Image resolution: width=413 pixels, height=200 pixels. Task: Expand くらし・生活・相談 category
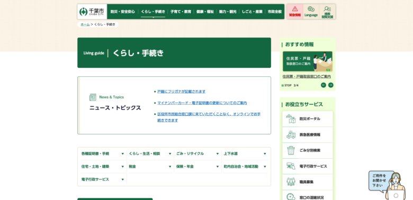[x=150, y=153]
